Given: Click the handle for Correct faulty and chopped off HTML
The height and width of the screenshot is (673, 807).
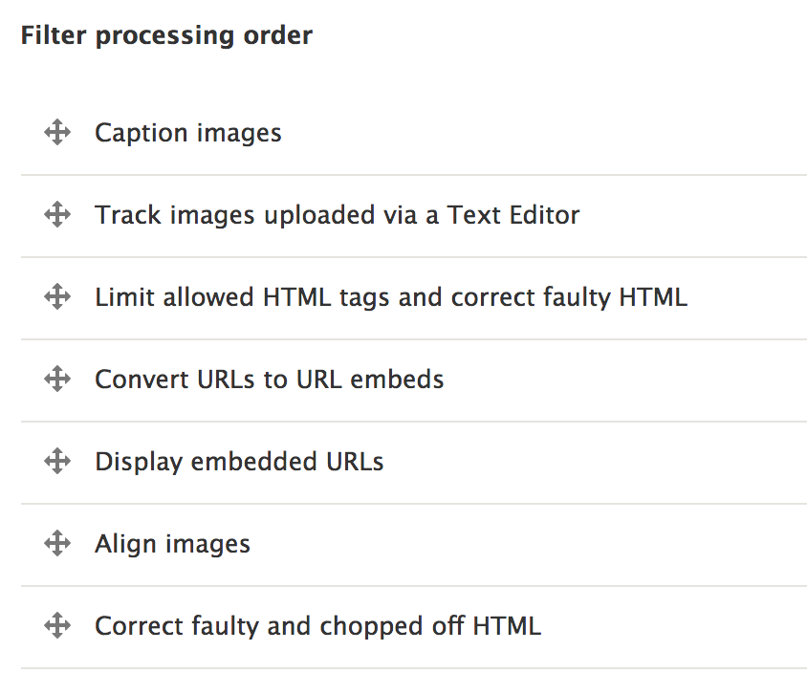Looking at the screenshot, I should pyautogui.click(x=57, y=625).
